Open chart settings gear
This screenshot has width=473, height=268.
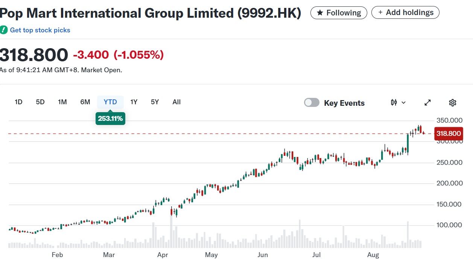(x=453, y=103)
